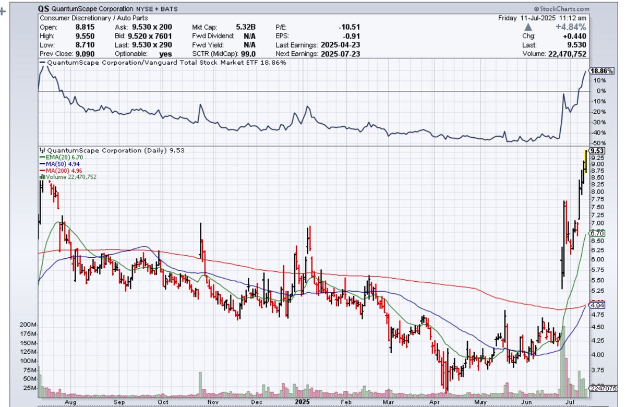Click the boxed 9.53 price label on price axis
Viewport: 626px width, 407px height.
pos(598,150)
